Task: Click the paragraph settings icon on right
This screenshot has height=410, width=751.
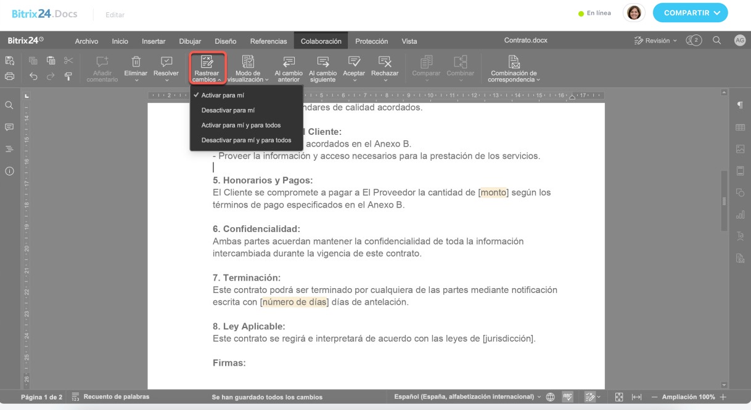Action: (x=740, y=105)
